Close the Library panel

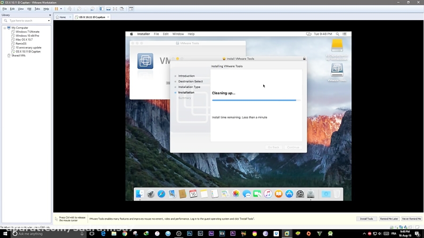click(x=50, y=15)
